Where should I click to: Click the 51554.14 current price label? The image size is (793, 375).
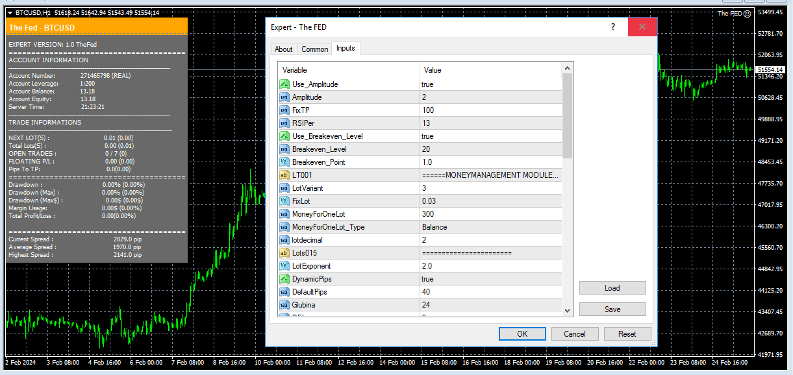(x=770, y=69)
